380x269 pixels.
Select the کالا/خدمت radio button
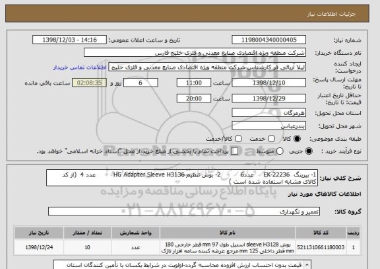click(238, 139)
